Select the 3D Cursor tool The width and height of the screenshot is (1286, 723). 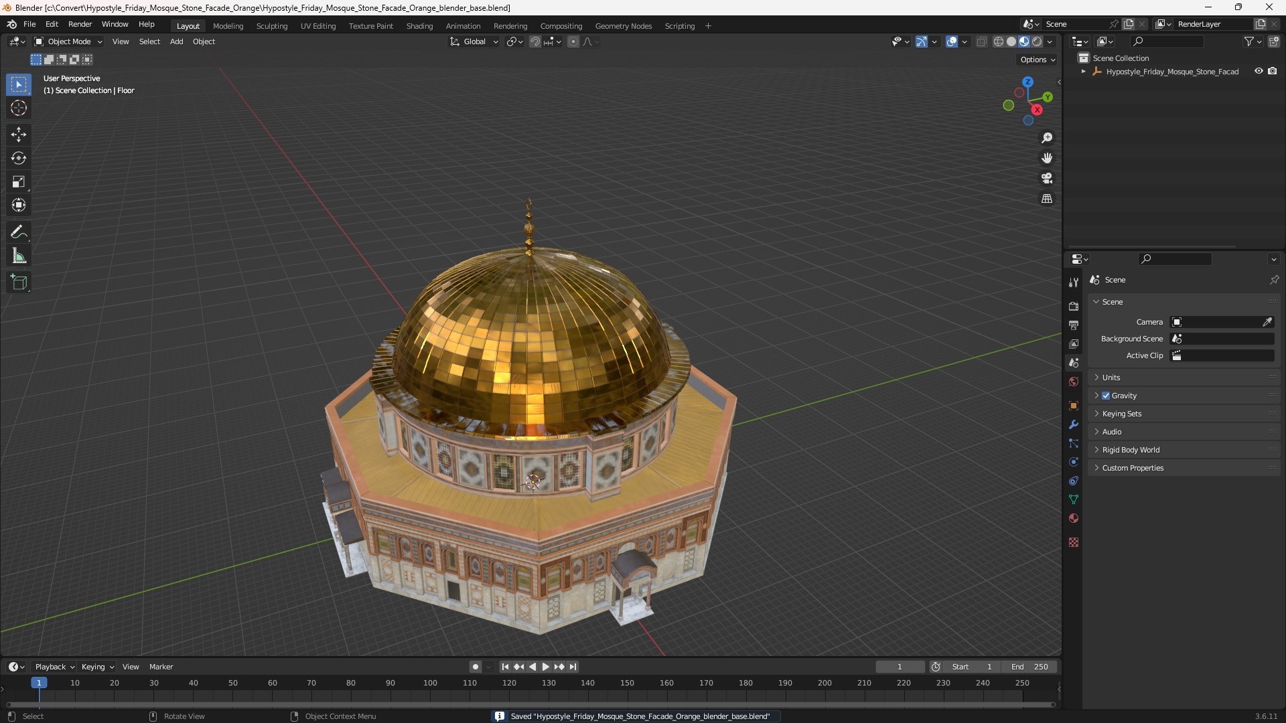[18, 108]
